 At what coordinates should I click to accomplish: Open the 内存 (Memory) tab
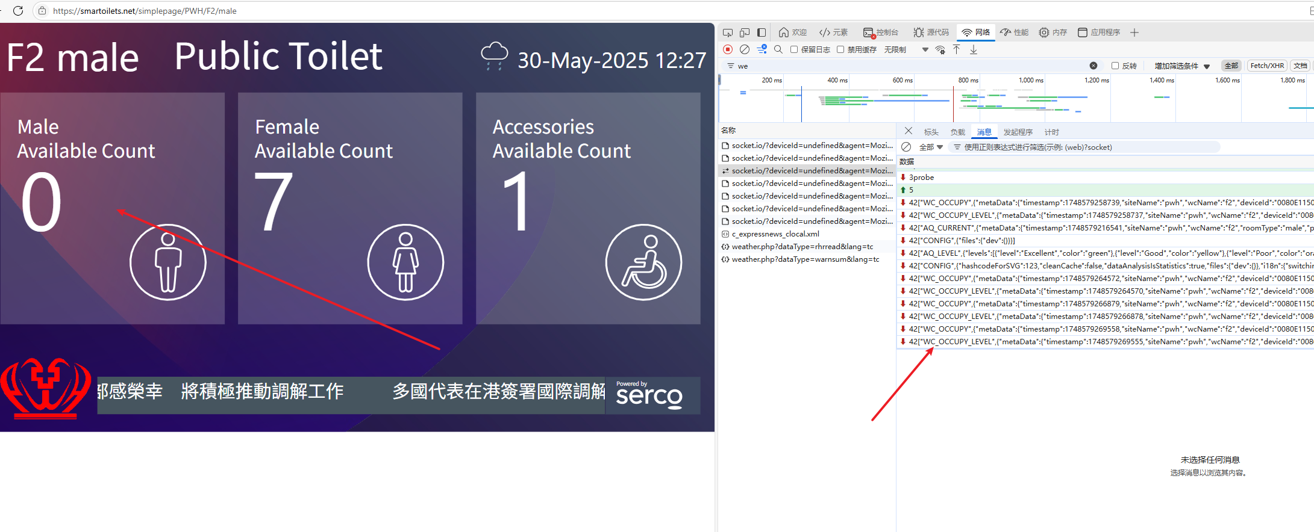[1053, 32]
